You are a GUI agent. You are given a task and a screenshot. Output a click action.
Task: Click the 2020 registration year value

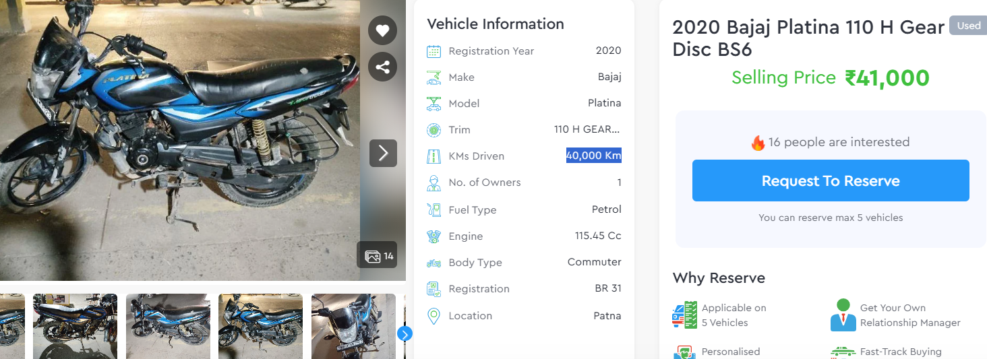pos(609,51)
